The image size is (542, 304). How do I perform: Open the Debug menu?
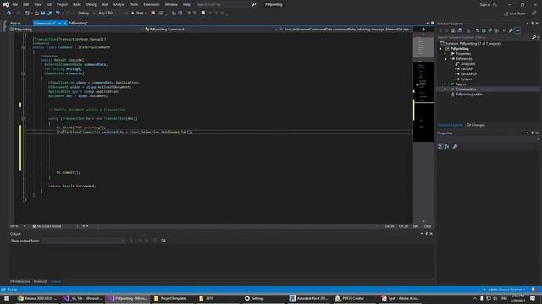tap(91, 4)
